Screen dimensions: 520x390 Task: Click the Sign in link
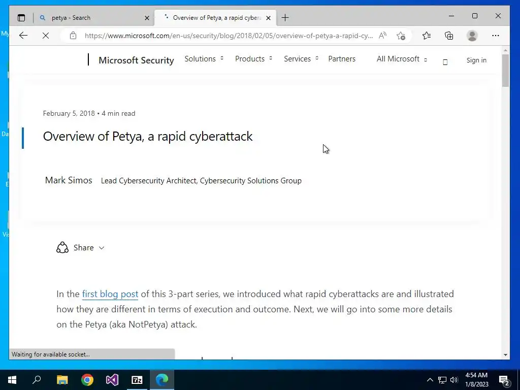476,60
